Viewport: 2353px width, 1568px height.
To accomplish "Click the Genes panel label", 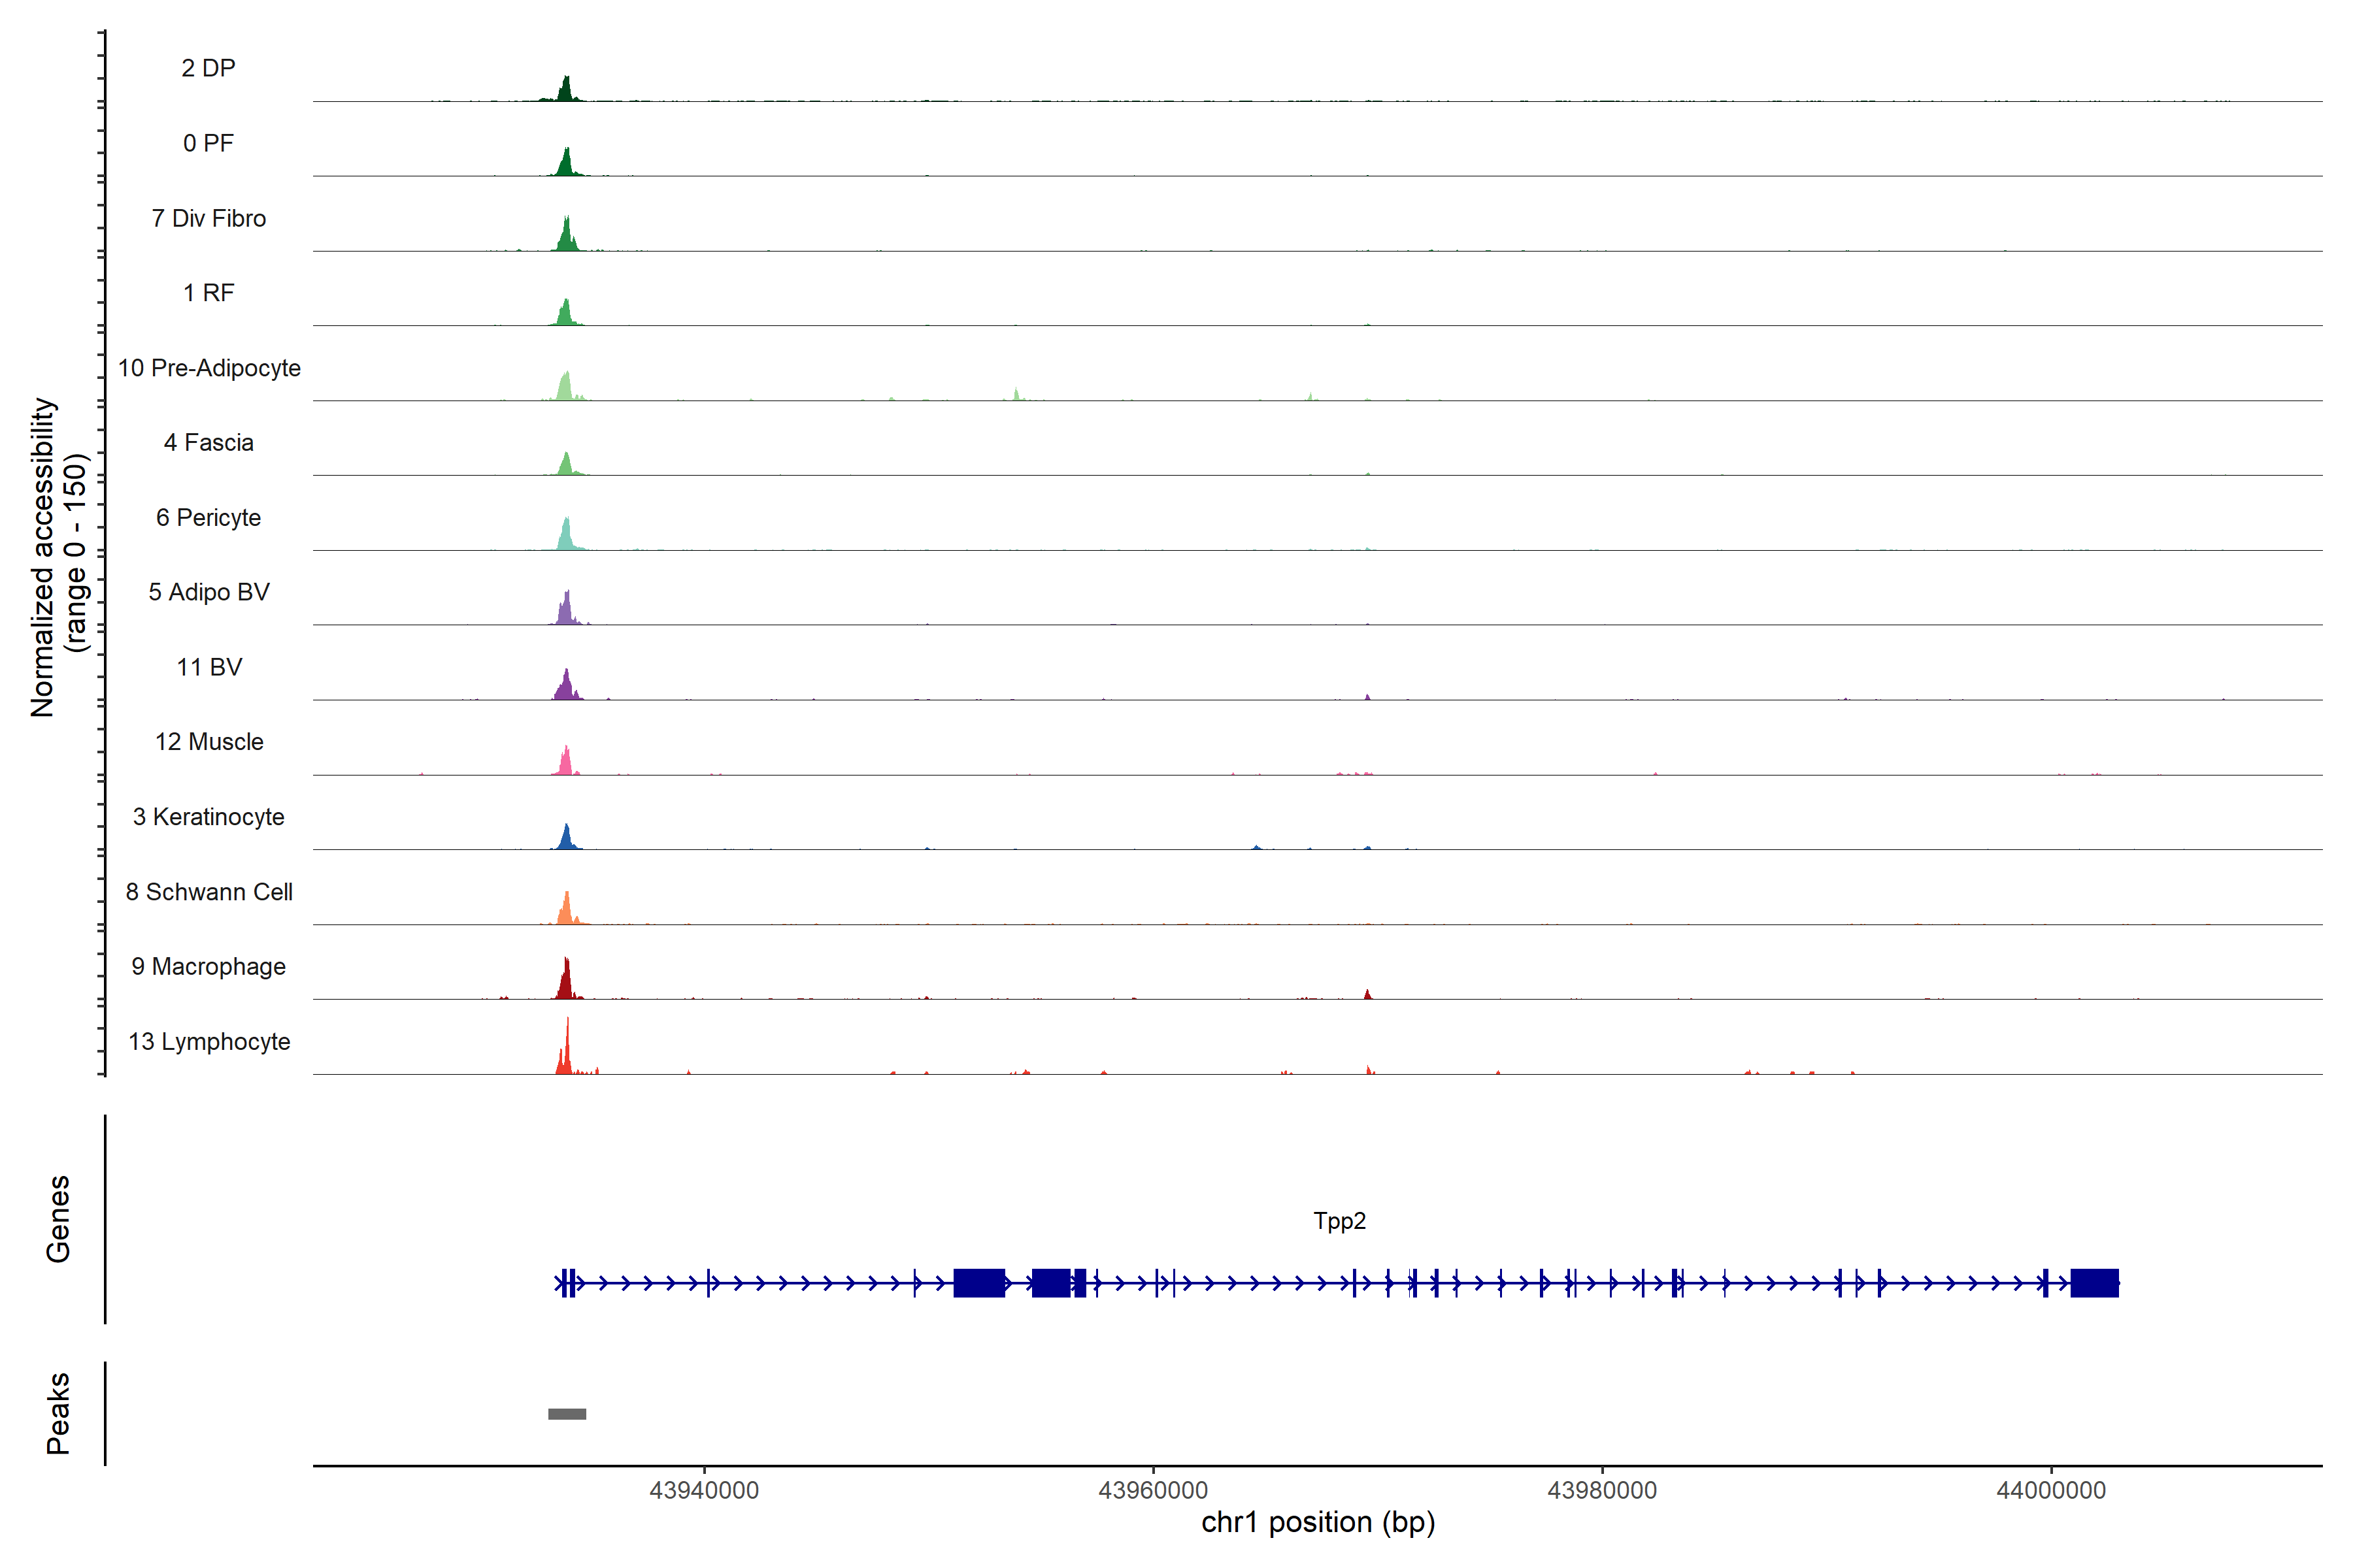I will click(x=58, y=1219).
